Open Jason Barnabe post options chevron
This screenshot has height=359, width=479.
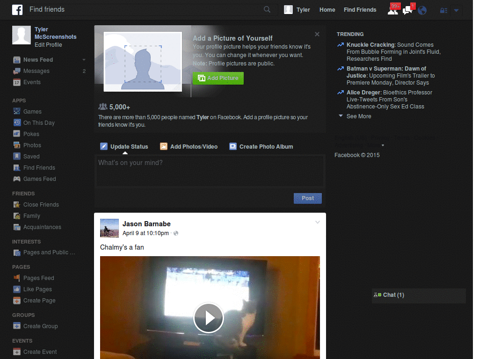click(x=318, y=222)
